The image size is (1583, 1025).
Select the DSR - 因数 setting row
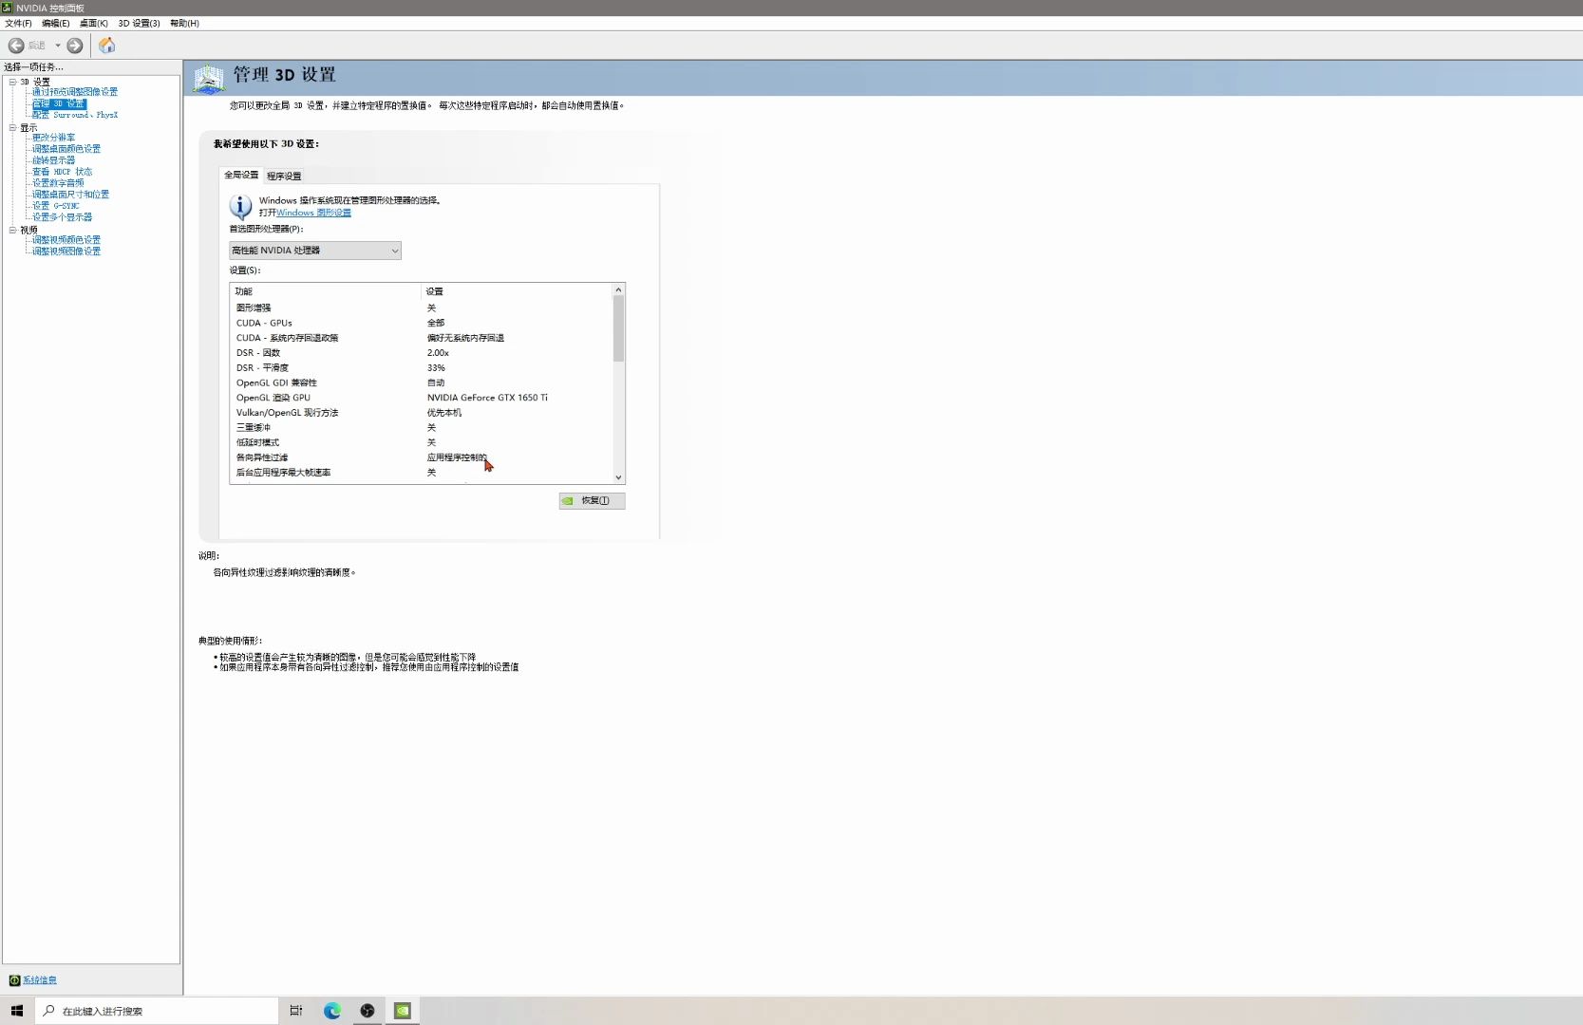pyautogui.click(x=422, y=353)
